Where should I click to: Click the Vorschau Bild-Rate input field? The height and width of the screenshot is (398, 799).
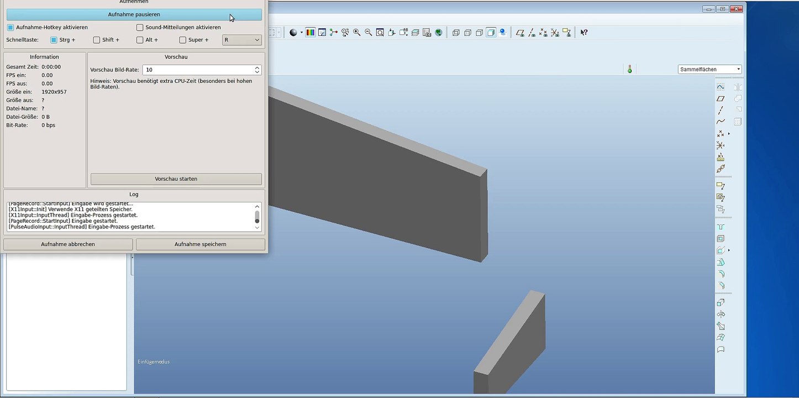coord(197,70)
